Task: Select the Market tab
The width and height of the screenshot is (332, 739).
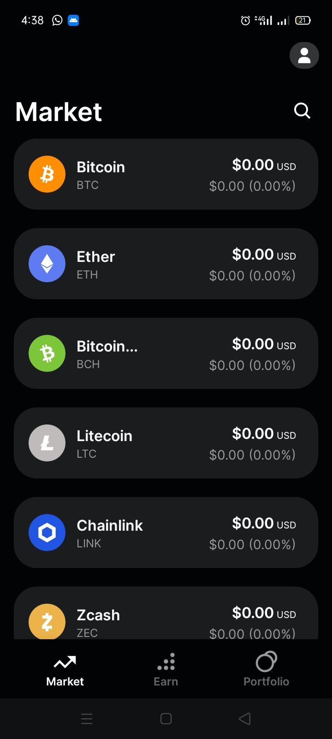Action: tap(65, 670)
